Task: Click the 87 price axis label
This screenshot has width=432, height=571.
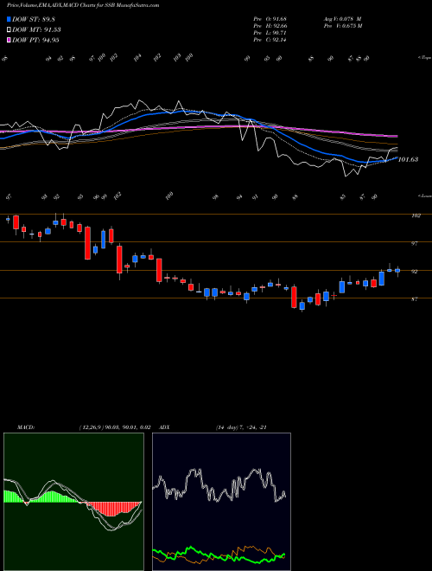Action: tap(414, 299)
